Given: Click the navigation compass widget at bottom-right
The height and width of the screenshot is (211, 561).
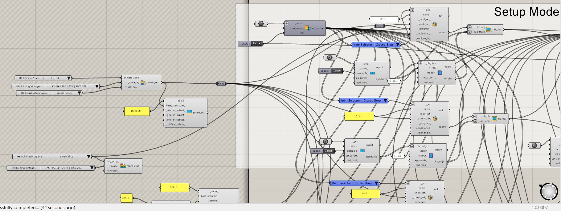Looking at the screenshot, I should [x=549, y=191].
